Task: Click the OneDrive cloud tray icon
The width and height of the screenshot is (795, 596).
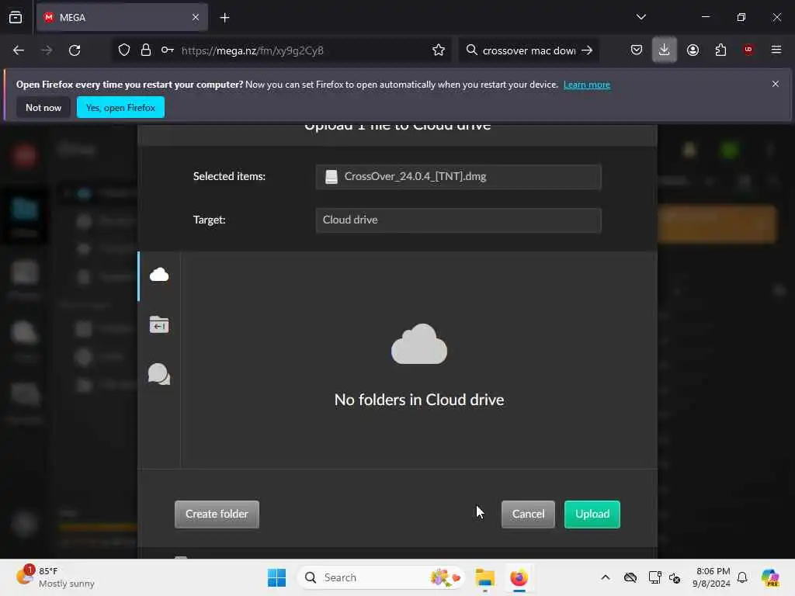Action: 630,577
